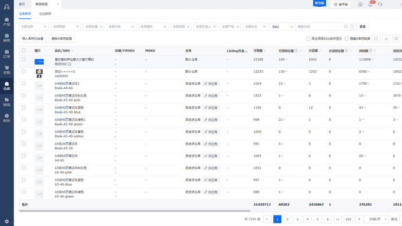
Task: Click the export download icon above table
Action: [x=386, y=39]
